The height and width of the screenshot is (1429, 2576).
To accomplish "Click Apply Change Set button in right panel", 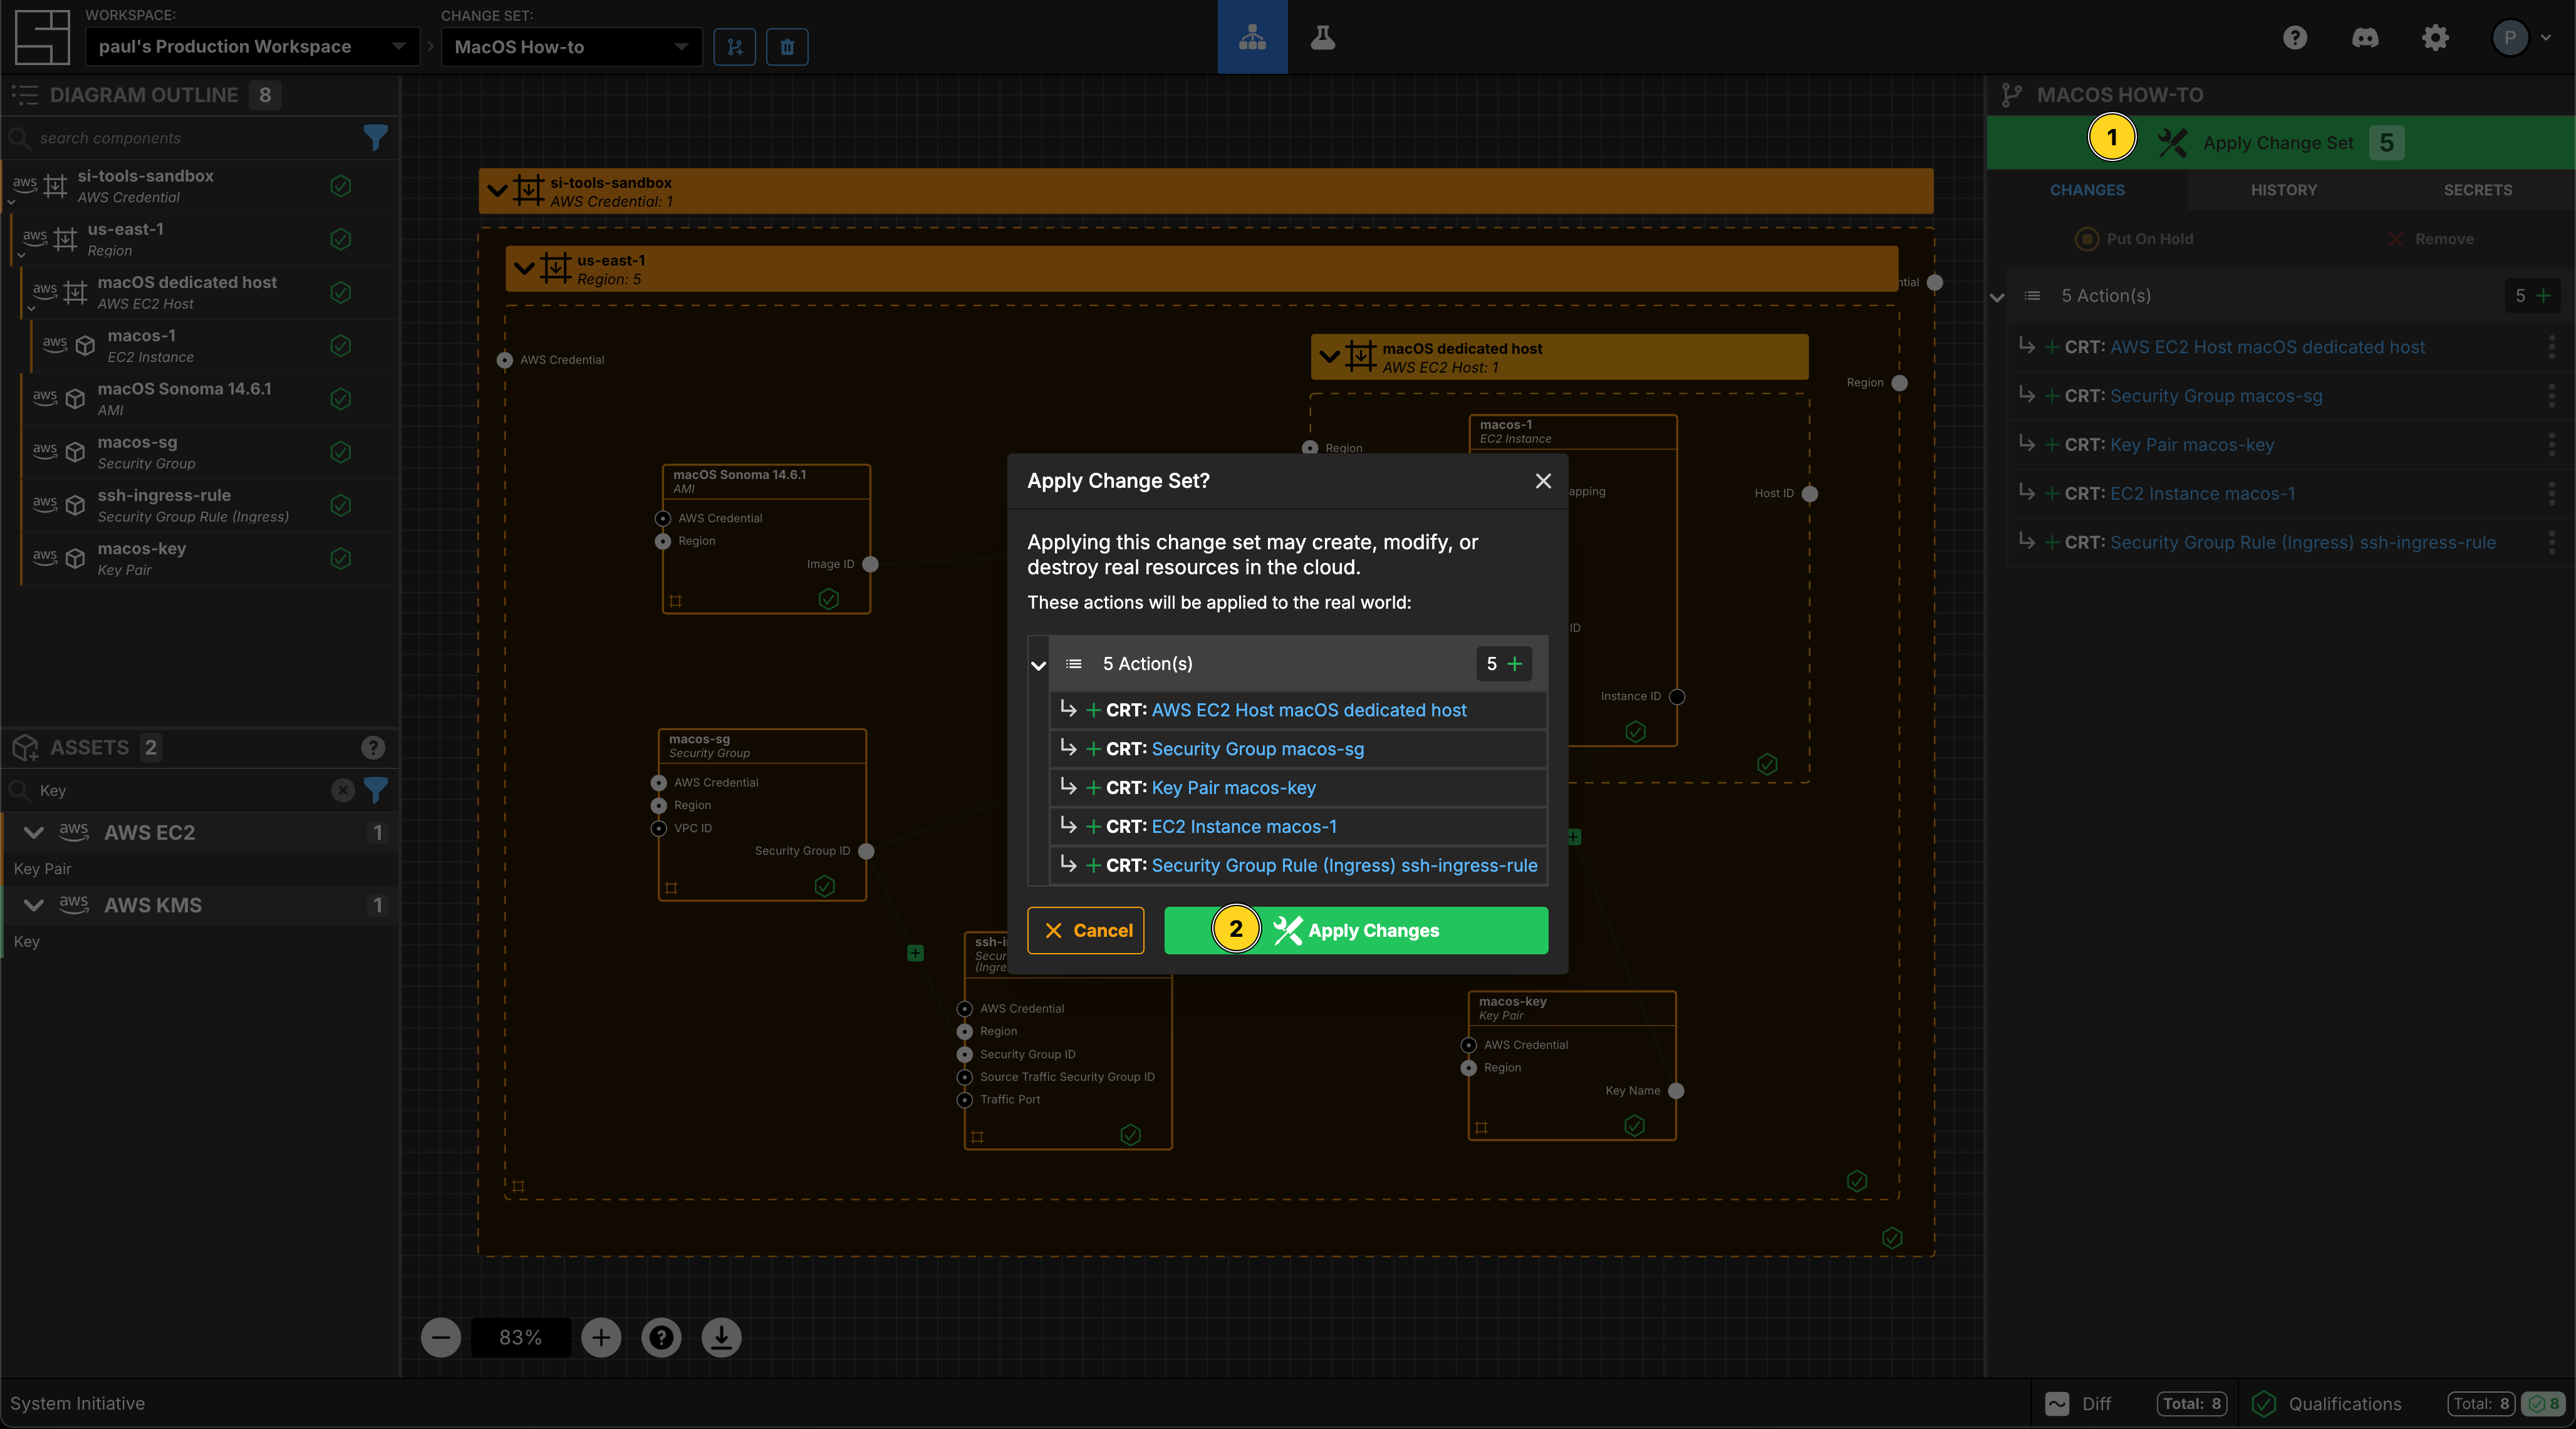I will (x=2280, y=143).
